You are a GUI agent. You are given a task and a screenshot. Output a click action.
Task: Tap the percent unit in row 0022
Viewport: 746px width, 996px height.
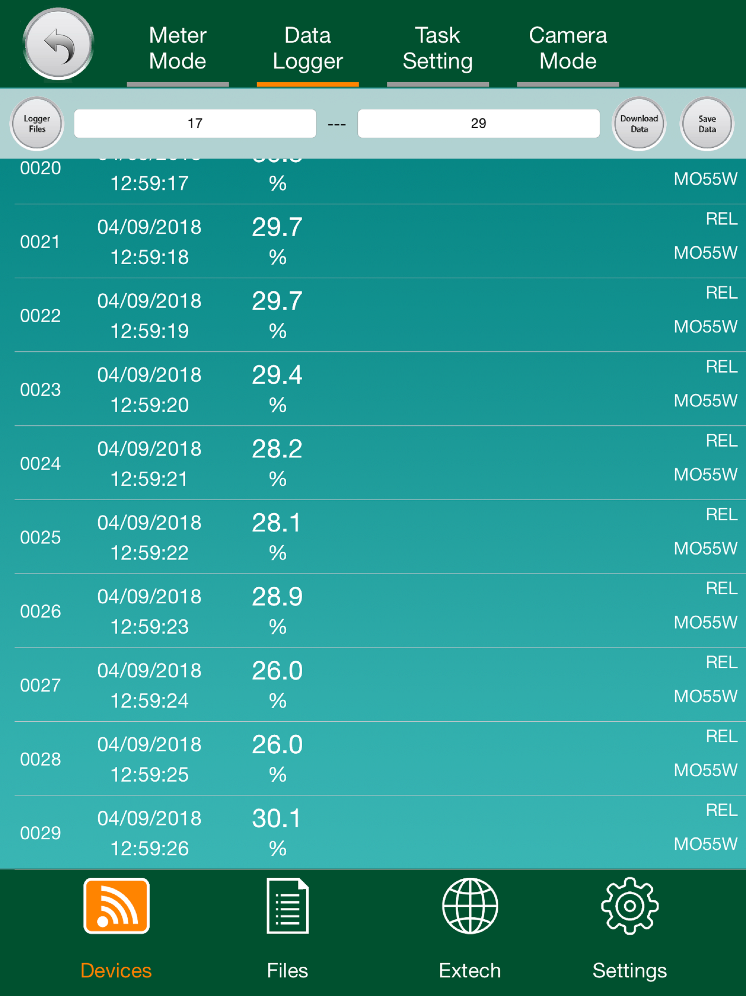(x=278, y=331)
